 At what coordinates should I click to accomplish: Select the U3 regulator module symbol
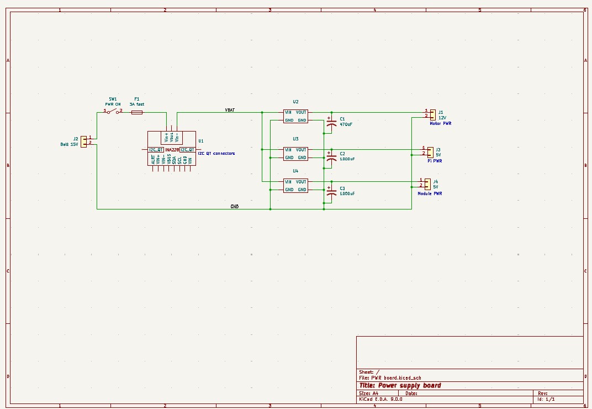coord(295,154)
